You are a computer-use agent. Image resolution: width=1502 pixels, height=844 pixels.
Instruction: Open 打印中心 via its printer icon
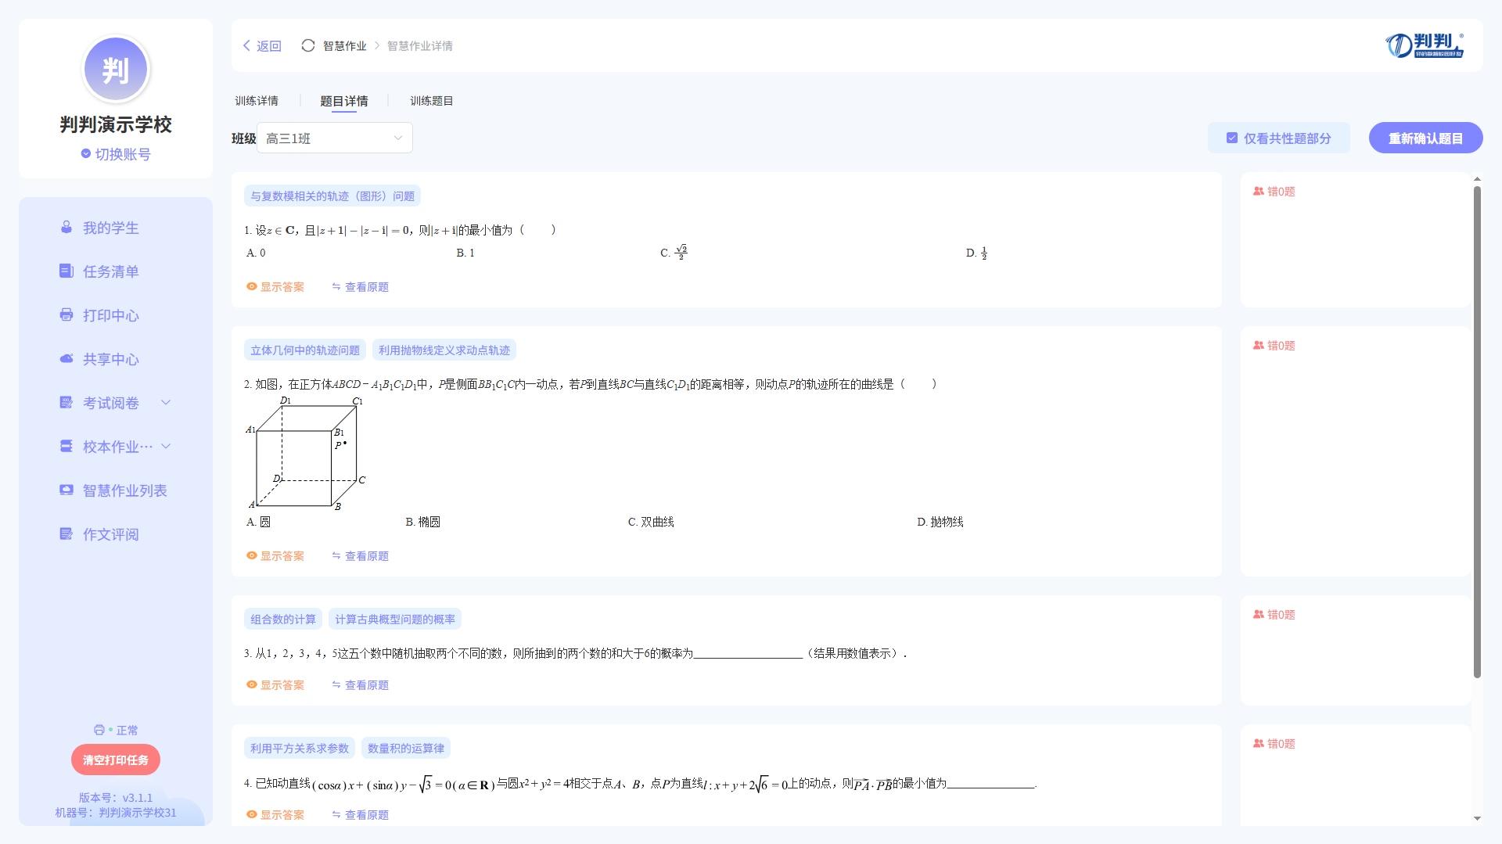coord(66,315)
